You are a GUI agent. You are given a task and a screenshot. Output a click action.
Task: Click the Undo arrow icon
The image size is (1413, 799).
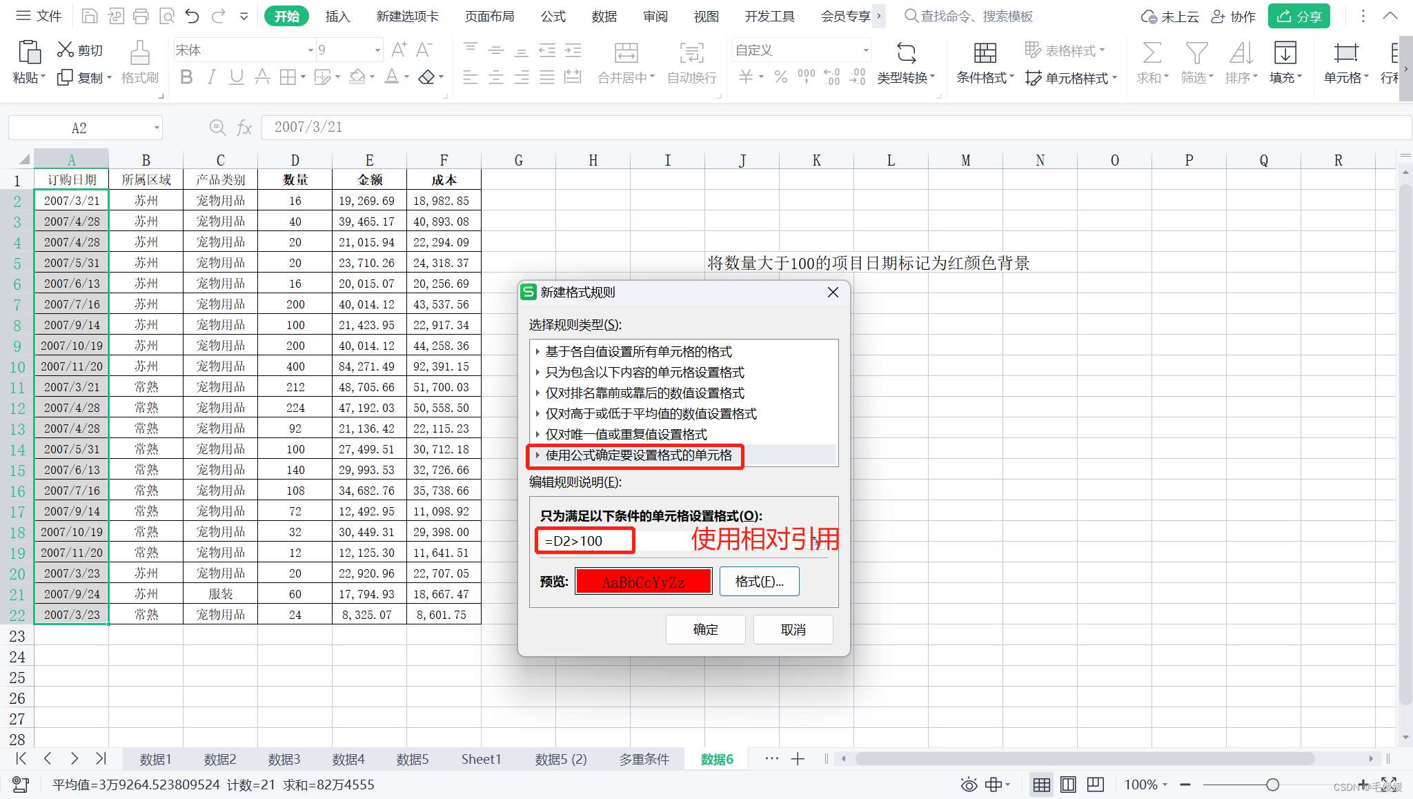[x=192, y=16]
